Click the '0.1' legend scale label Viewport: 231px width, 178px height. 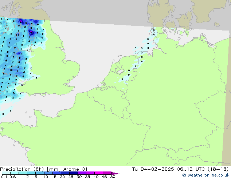click(x=4, y=177)
